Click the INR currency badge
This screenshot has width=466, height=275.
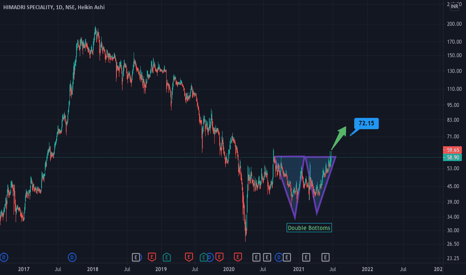coord(454,6)
